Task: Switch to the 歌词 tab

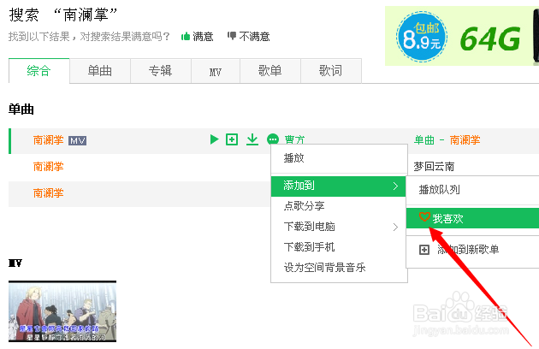Action: (331, 71)
